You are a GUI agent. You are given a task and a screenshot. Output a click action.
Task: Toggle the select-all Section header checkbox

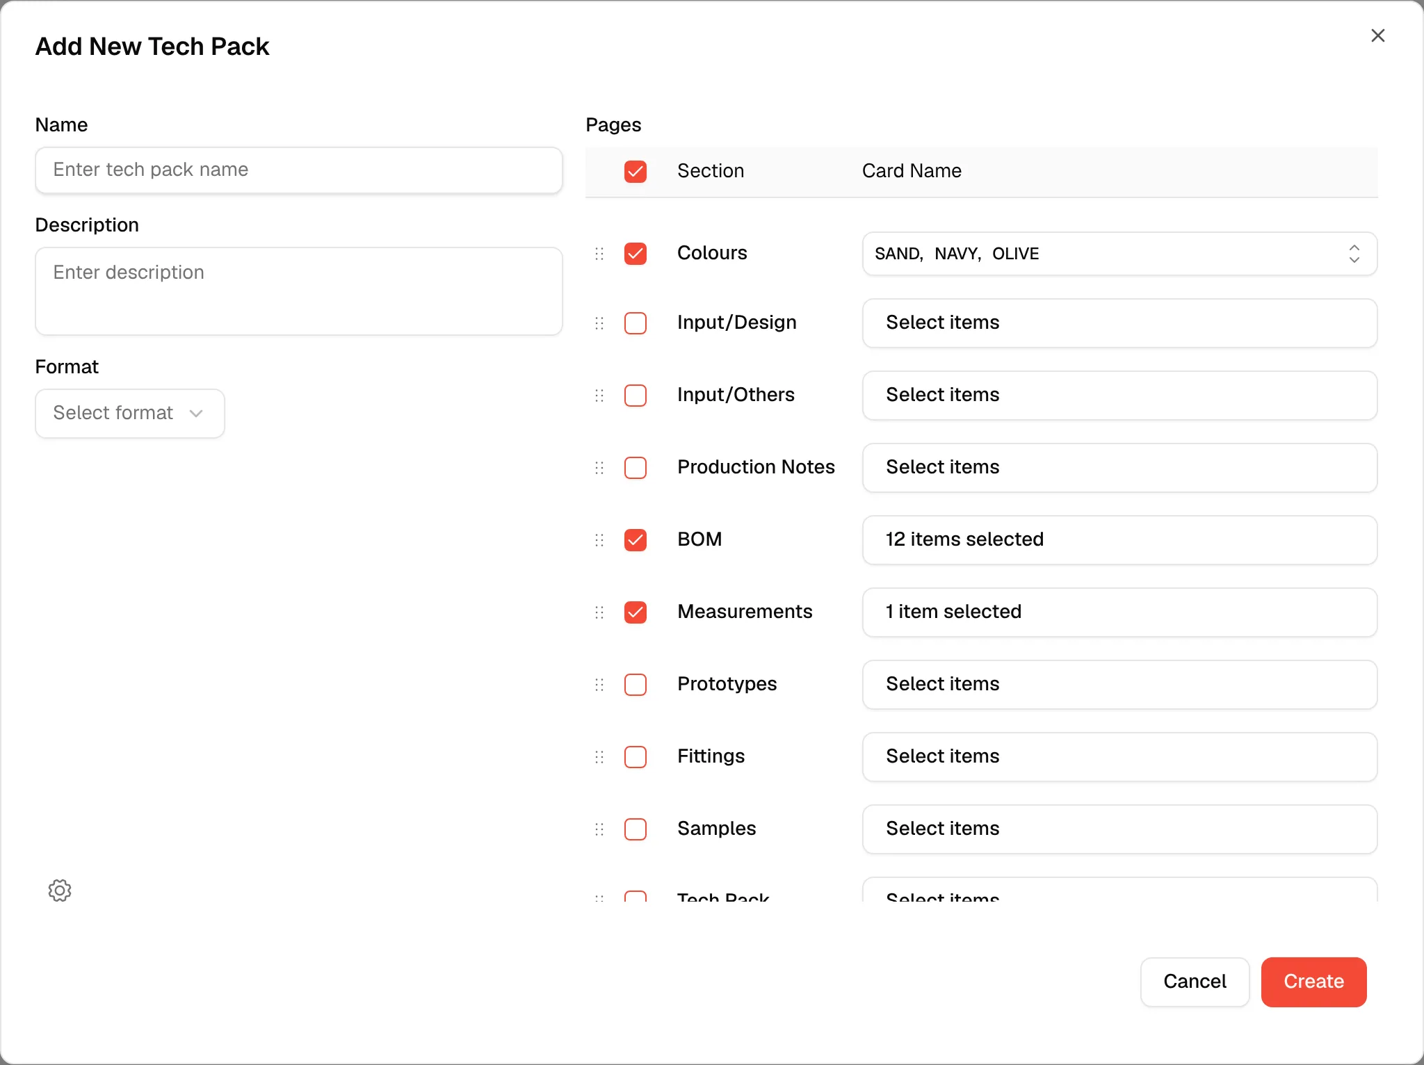point(636,172)
